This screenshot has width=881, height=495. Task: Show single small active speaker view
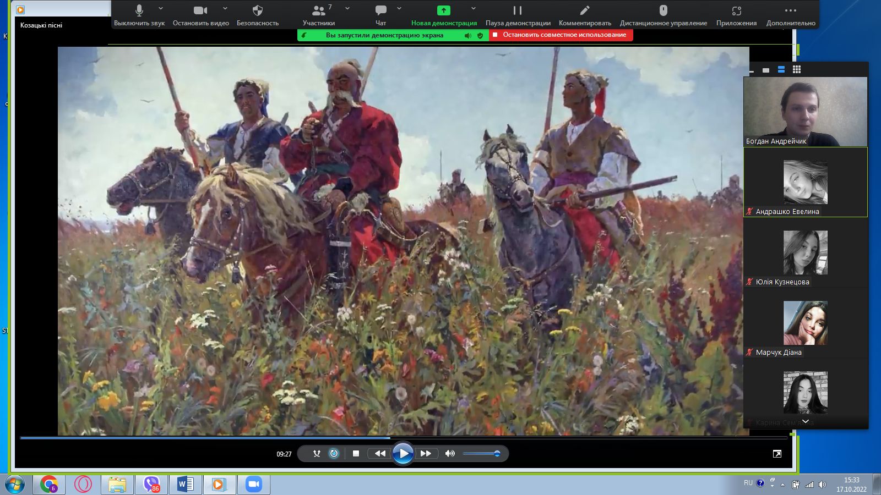tap(766, 70)
